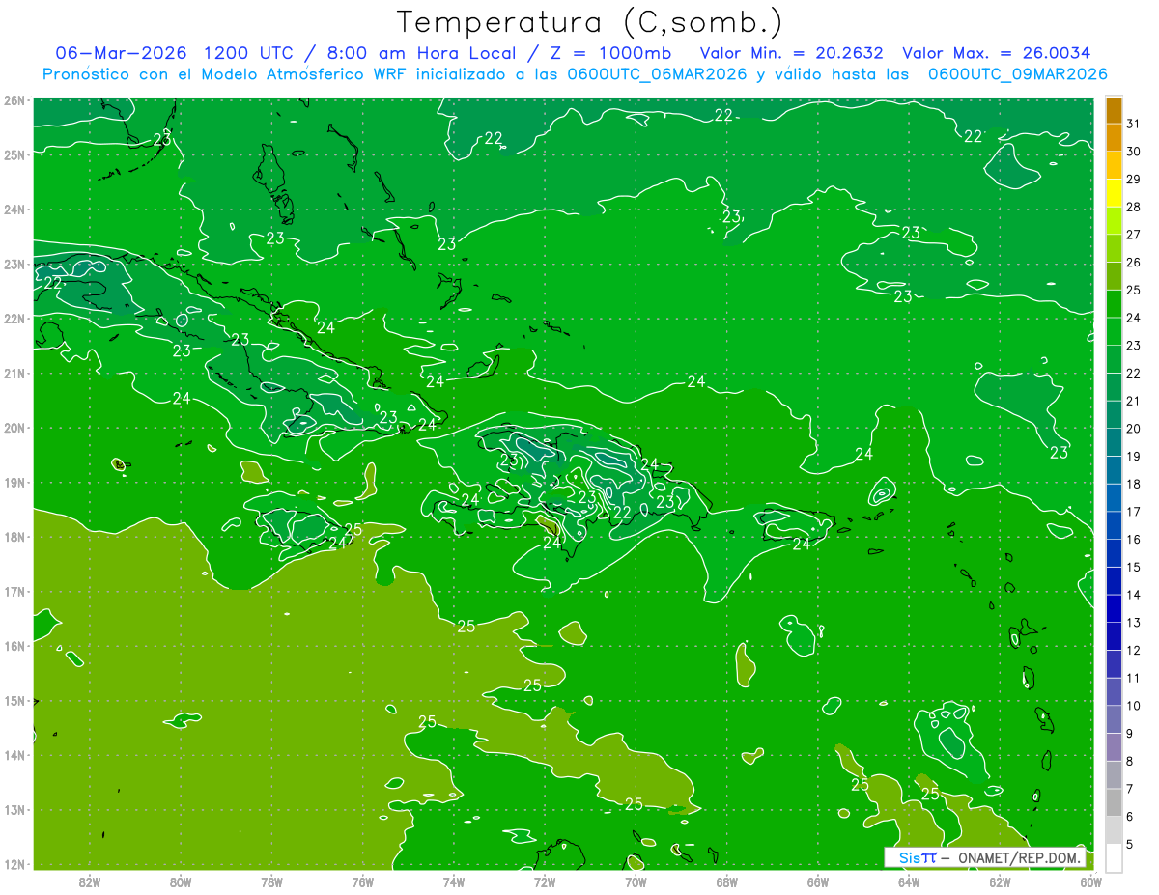Click the 'Valor Max. = 26.0034' text
Screen dimensions: 1159x895
[997, 53]
